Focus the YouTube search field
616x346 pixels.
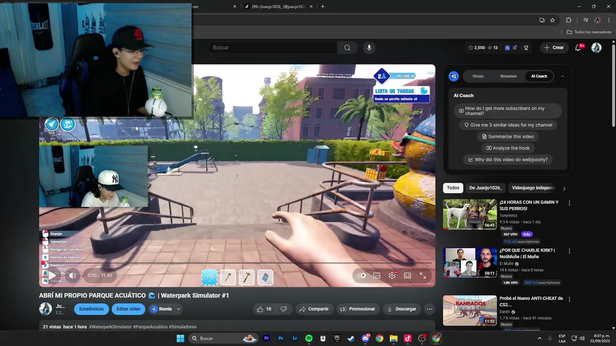[272, 48]
